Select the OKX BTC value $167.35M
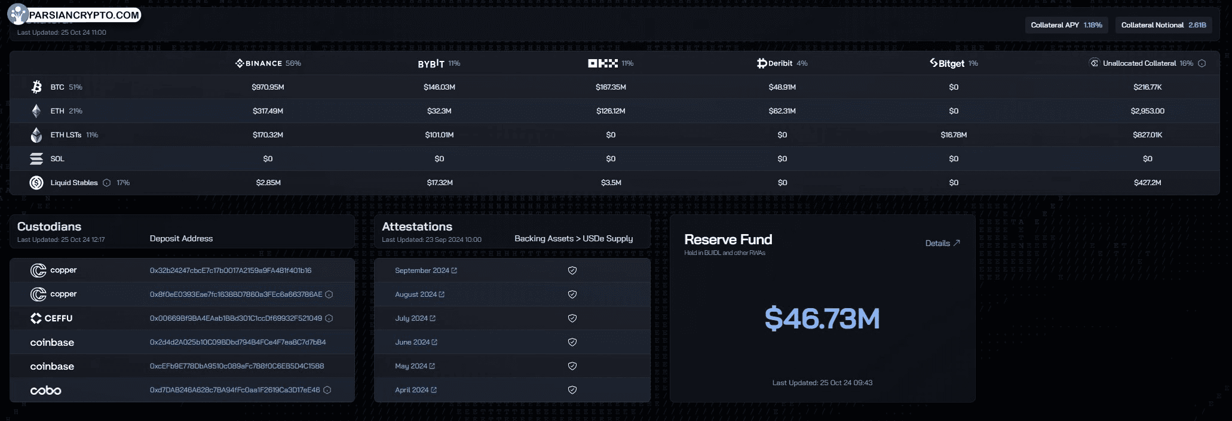Viewport: 1232px width, 421px height. (x=611, y=87)
